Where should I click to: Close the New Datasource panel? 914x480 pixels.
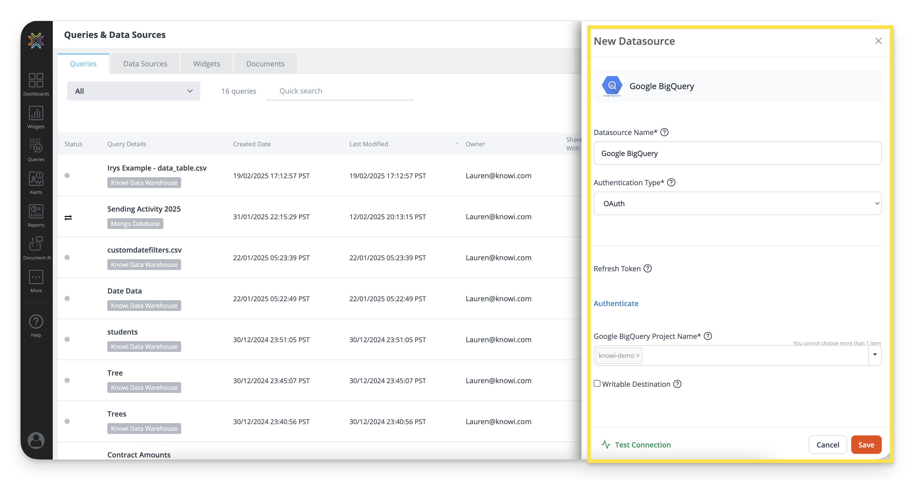(x=878, y=41)
